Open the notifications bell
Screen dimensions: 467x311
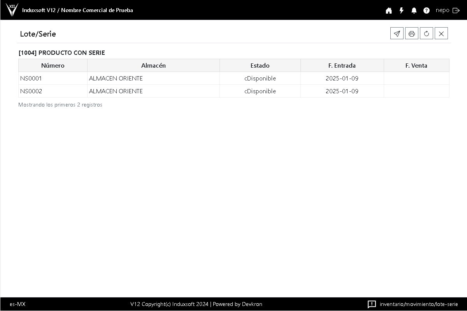click(x=414, y=10)
